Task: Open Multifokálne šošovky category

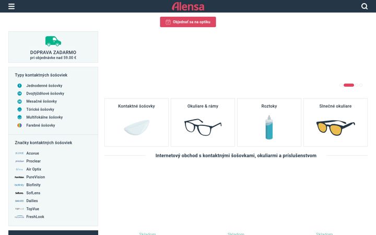Action: [x=44, y=118]
